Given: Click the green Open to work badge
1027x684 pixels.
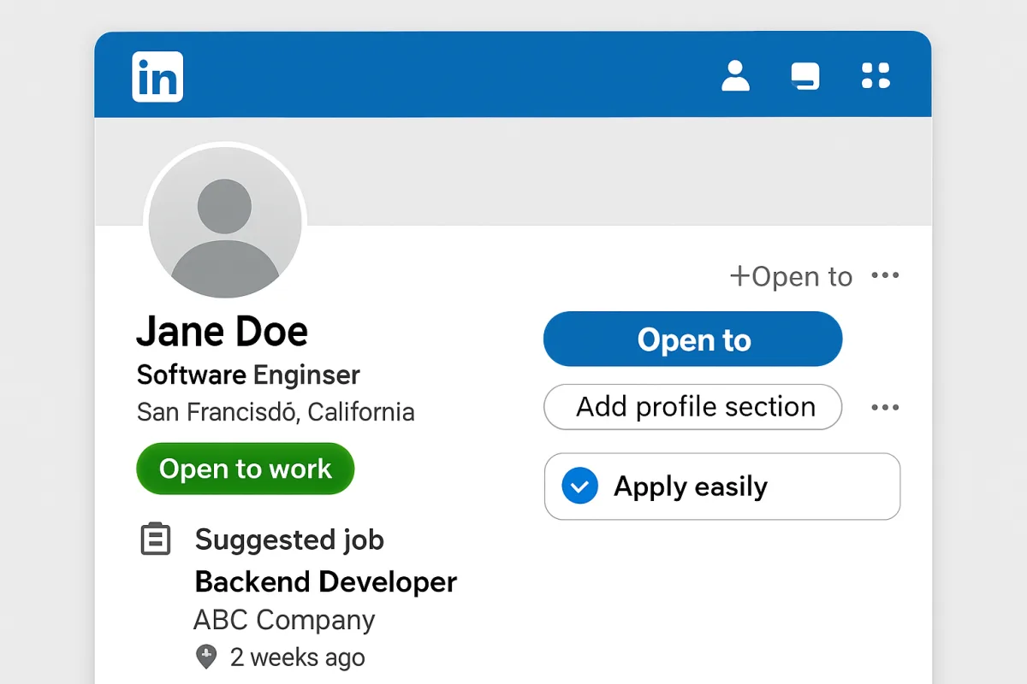Looking at the screenshot, I should [245, 469].
